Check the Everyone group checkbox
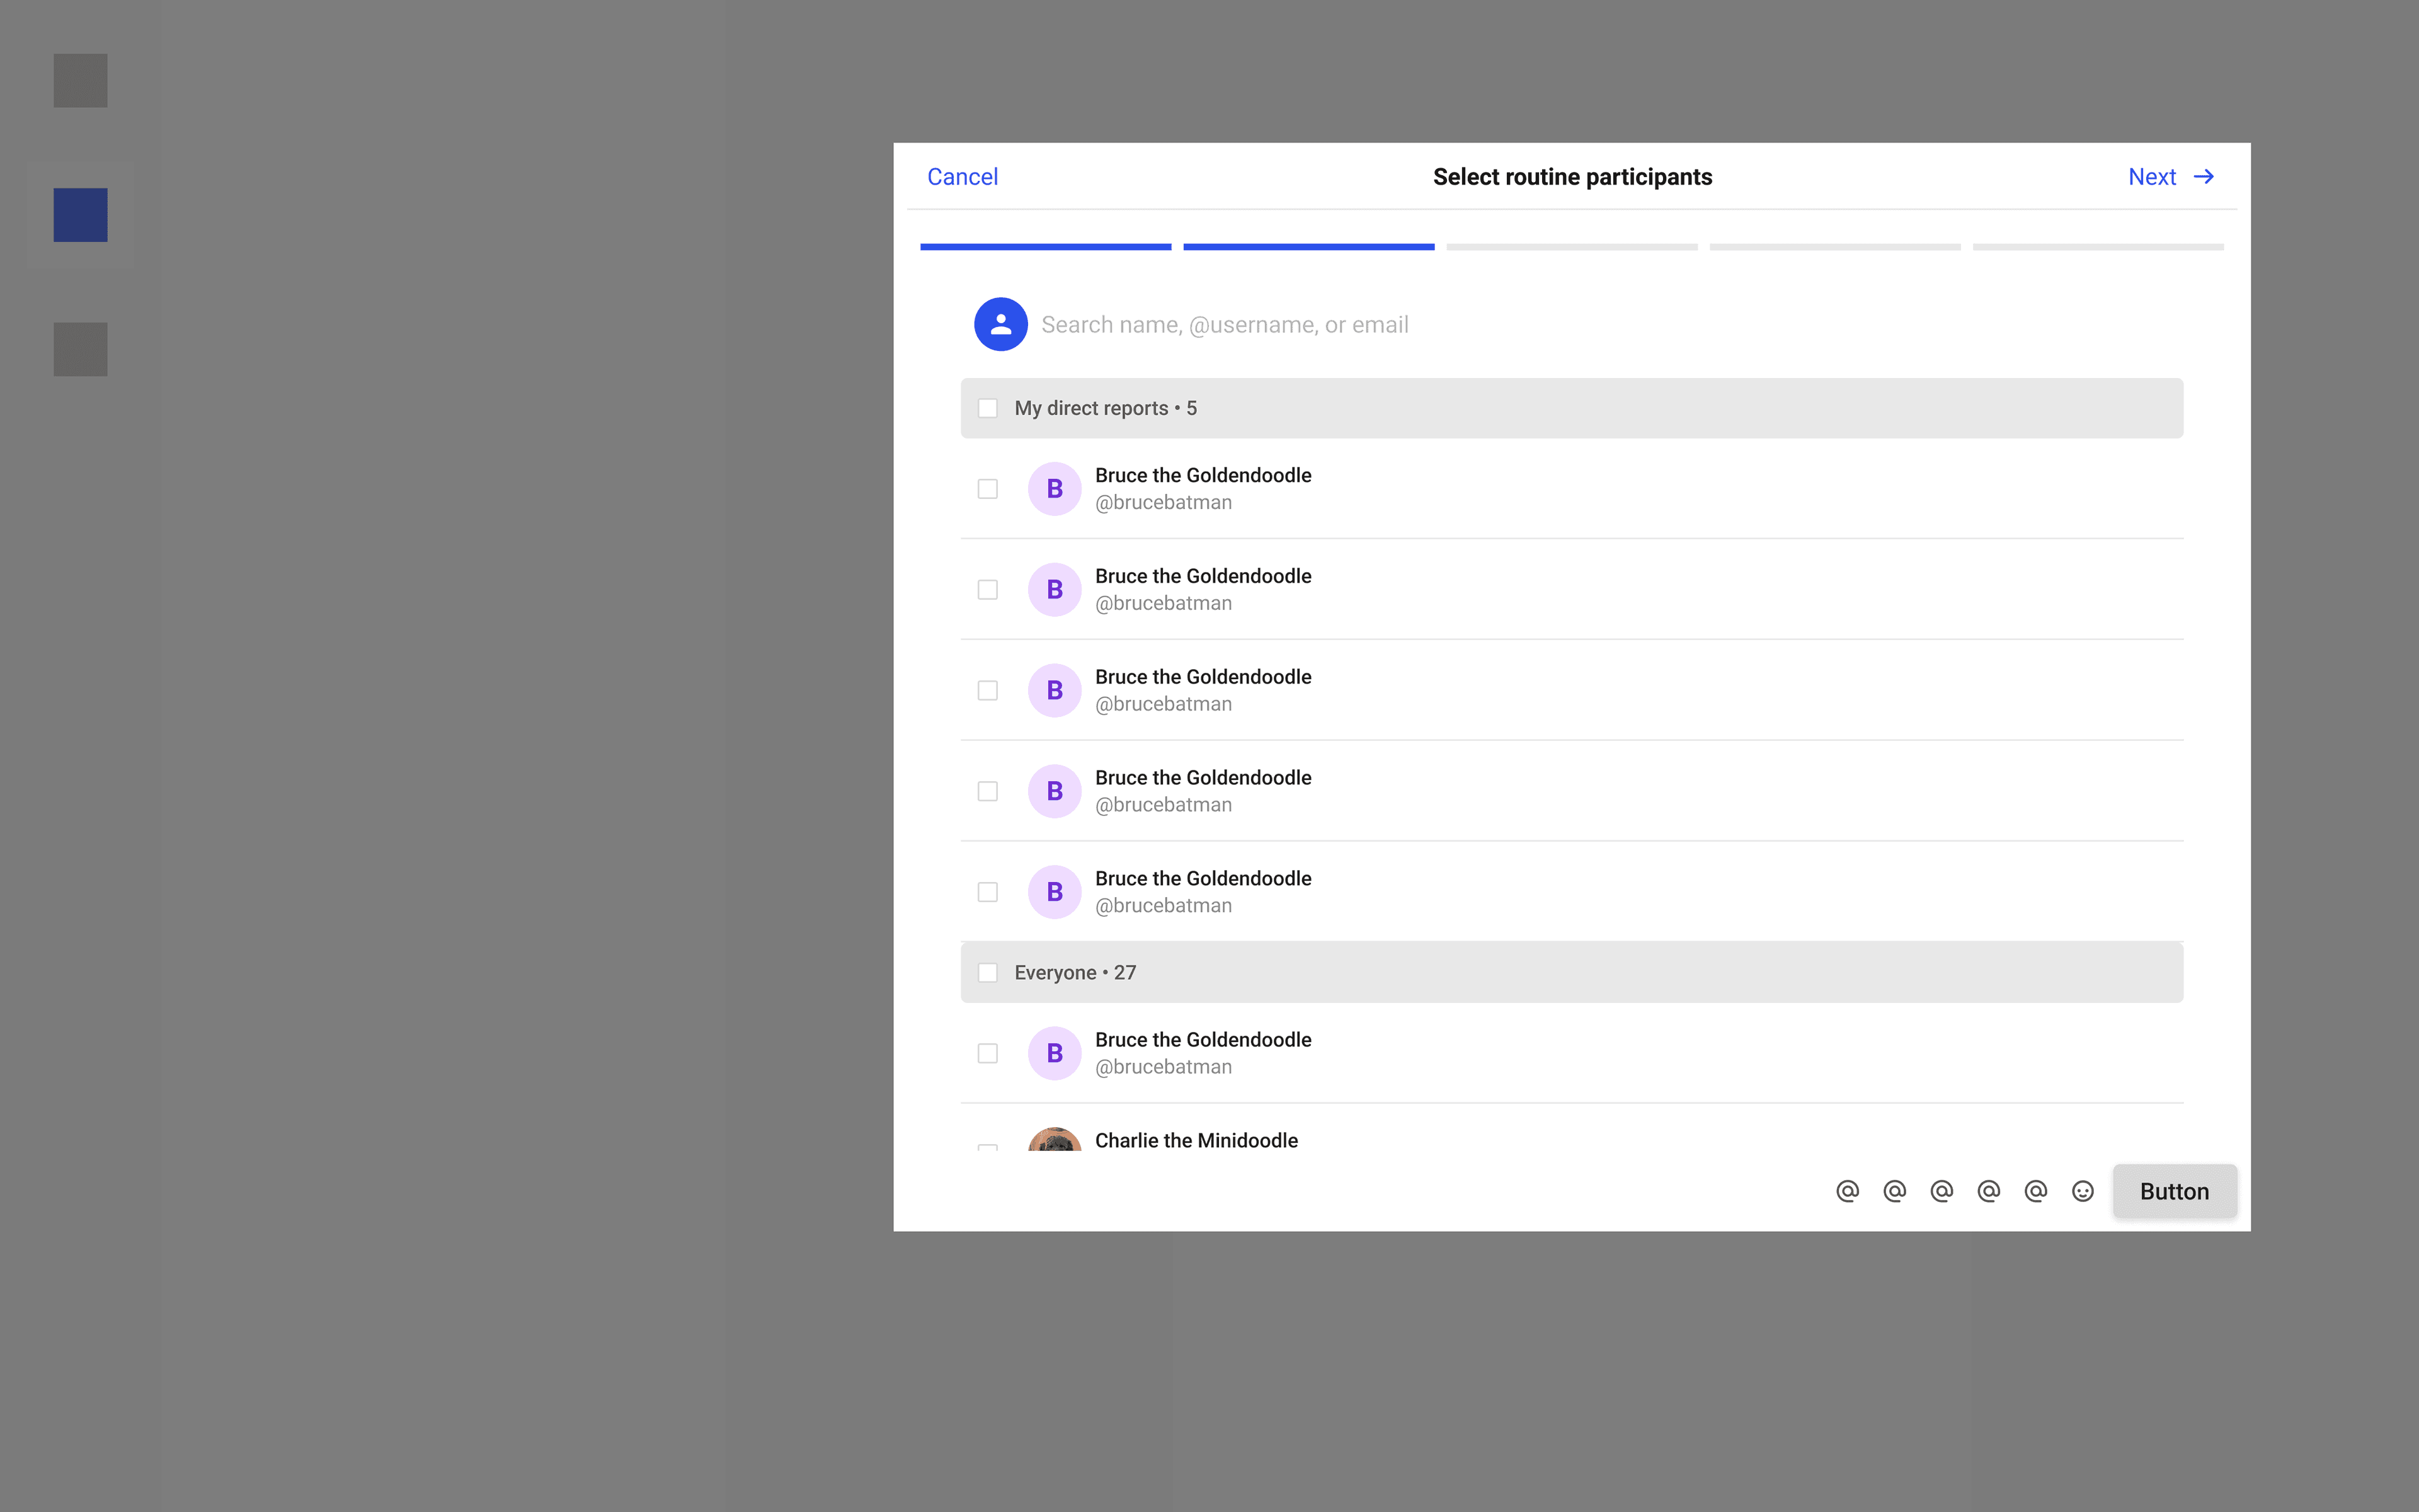Image resolution: width=2419 pixels, height=1512 pixels. click(988, 973)
